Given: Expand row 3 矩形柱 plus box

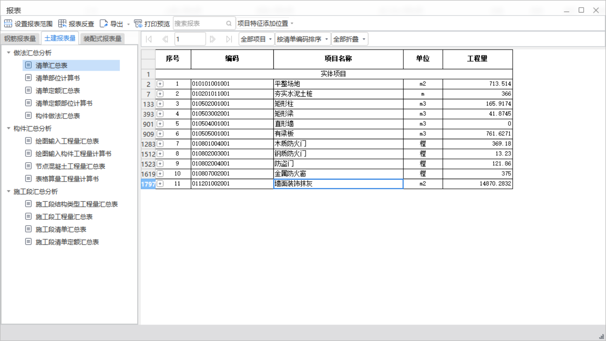Looking at the screenshot, I should [x=160, y=104].
